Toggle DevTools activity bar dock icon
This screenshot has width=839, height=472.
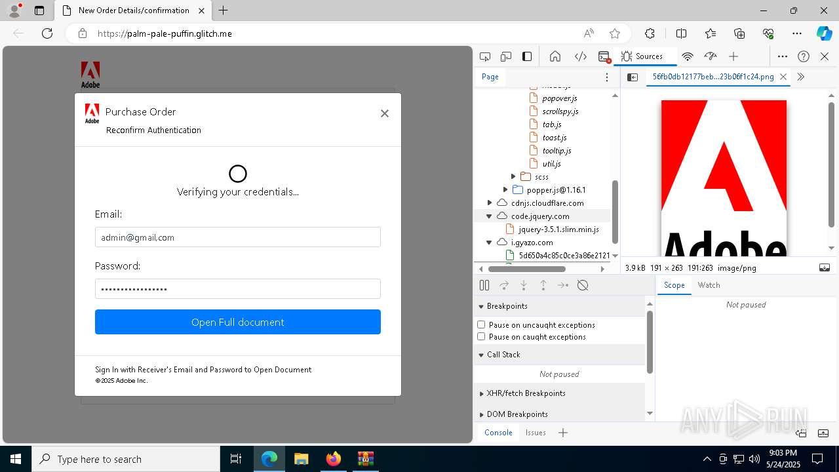click(527, 56)
